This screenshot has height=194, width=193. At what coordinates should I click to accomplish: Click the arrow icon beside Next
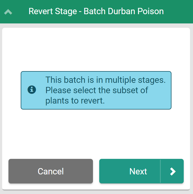[x=173, y=171]
